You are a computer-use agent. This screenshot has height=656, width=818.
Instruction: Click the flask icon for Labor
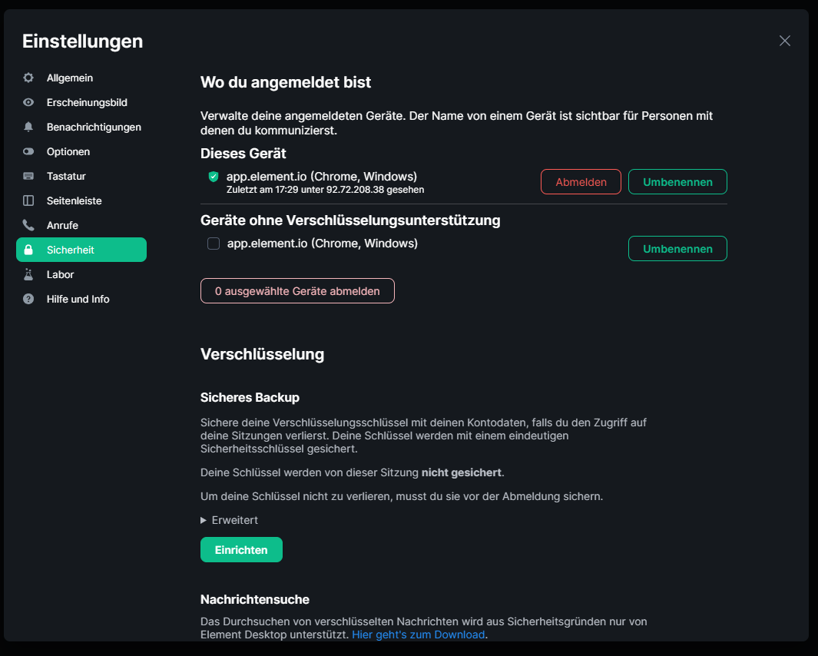[x=28, y=274]
